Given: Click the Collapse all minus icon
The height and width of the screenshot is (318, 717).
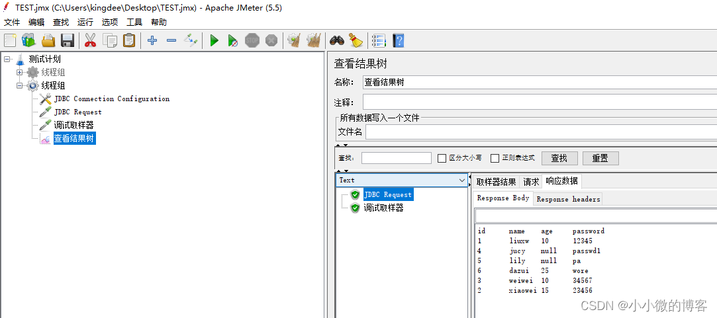Looking at the screenshot, I should click(171, 41).
